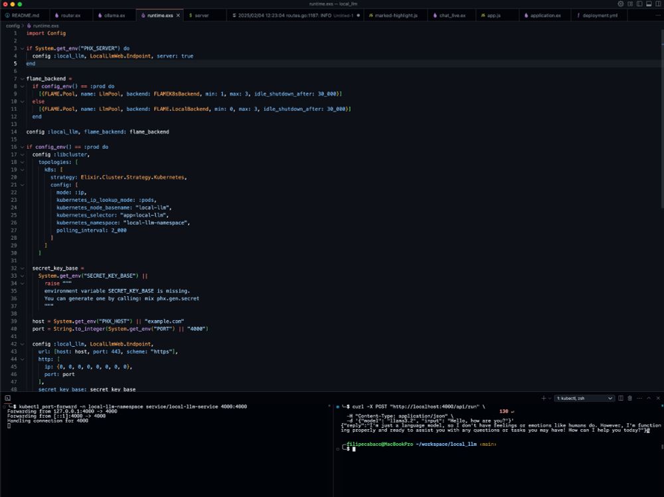Collapse the fold at line 16
Image resolution: width=664 pixels, height=497 pixels.
22,147
